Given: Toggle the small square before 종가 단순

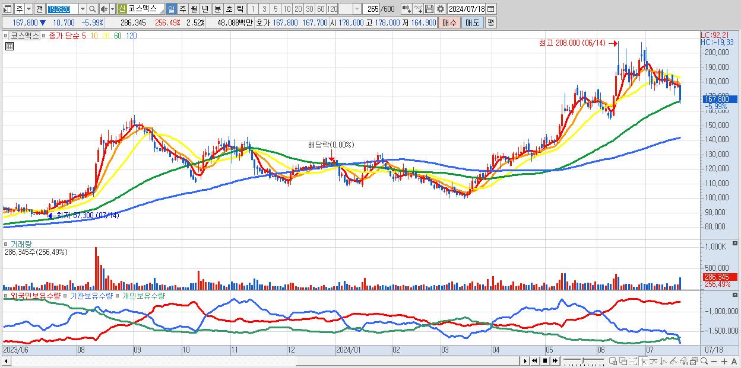Looking at the screenshot, I should (44, 36).
